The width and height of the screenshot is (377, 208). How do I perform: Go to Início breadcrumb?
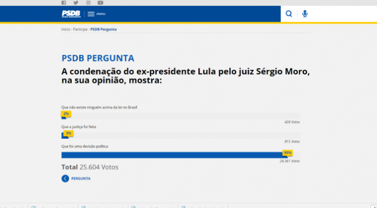[66, 29]
